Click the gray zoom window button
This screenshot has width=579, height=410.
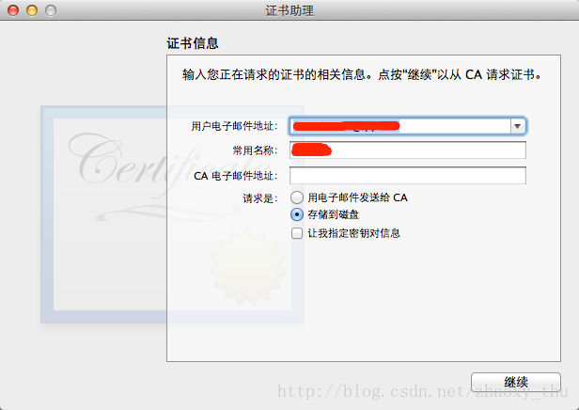click(x=51, y=10)
